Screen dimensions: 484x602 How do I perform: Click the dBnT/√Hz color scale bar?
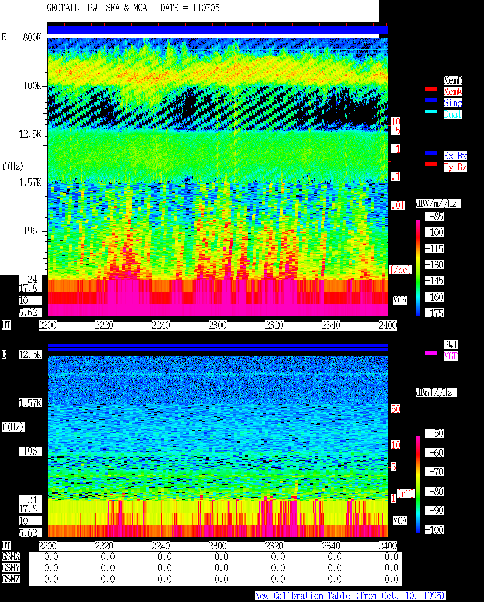(418, 485)
